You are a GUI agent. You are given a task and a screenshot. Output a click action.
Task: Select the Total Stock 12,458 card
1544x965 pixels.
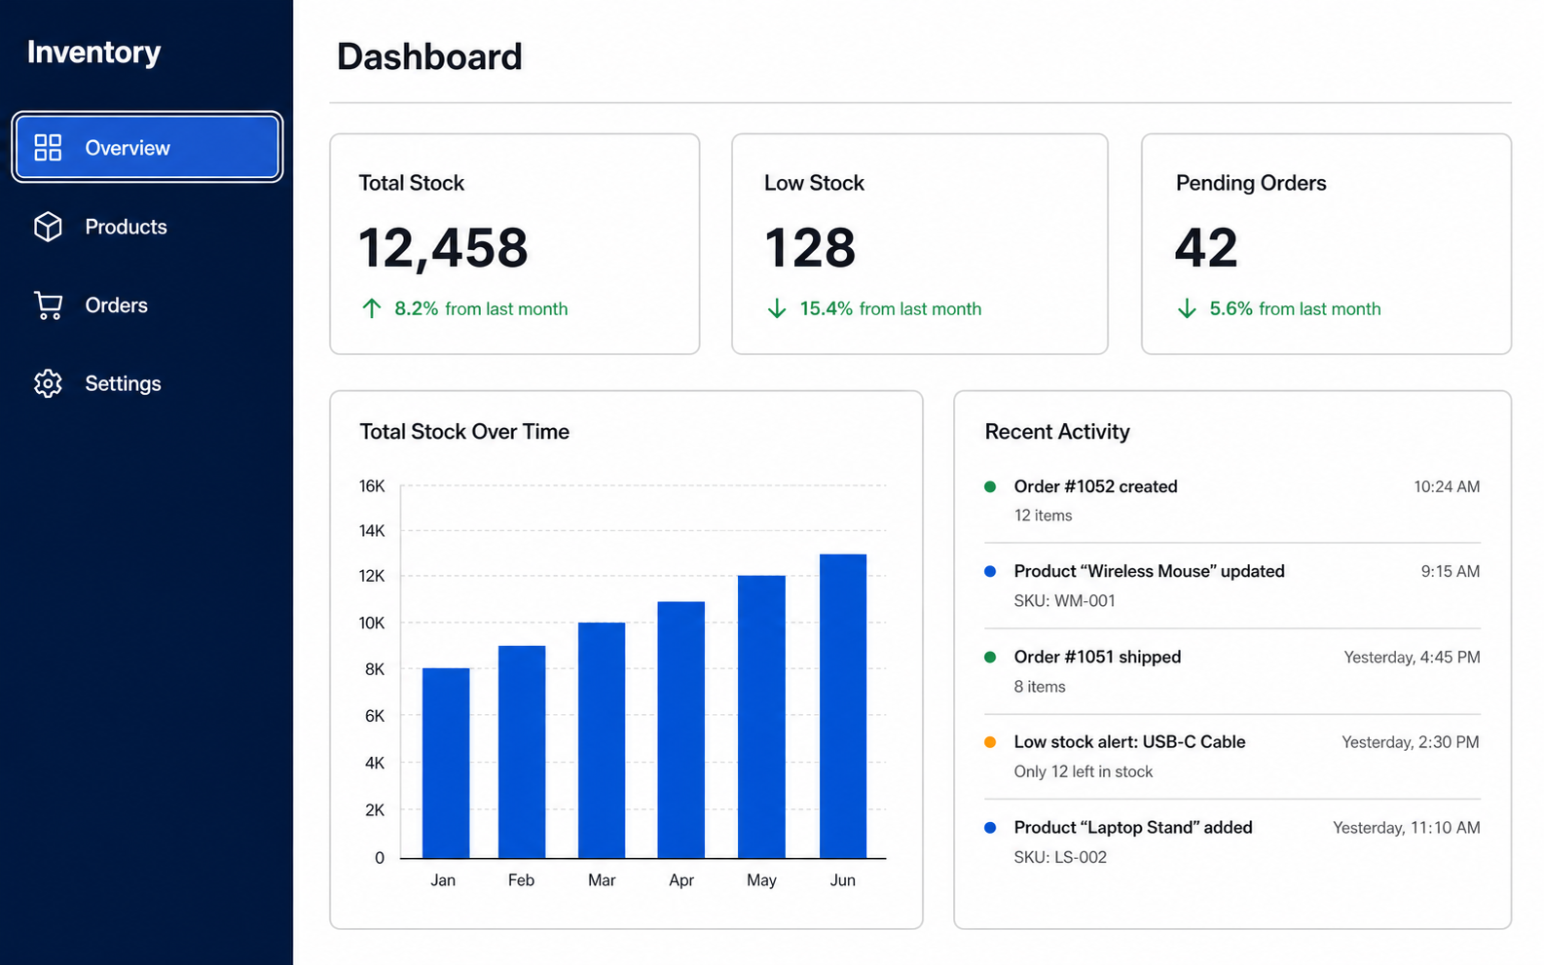(x=515, y=244)
